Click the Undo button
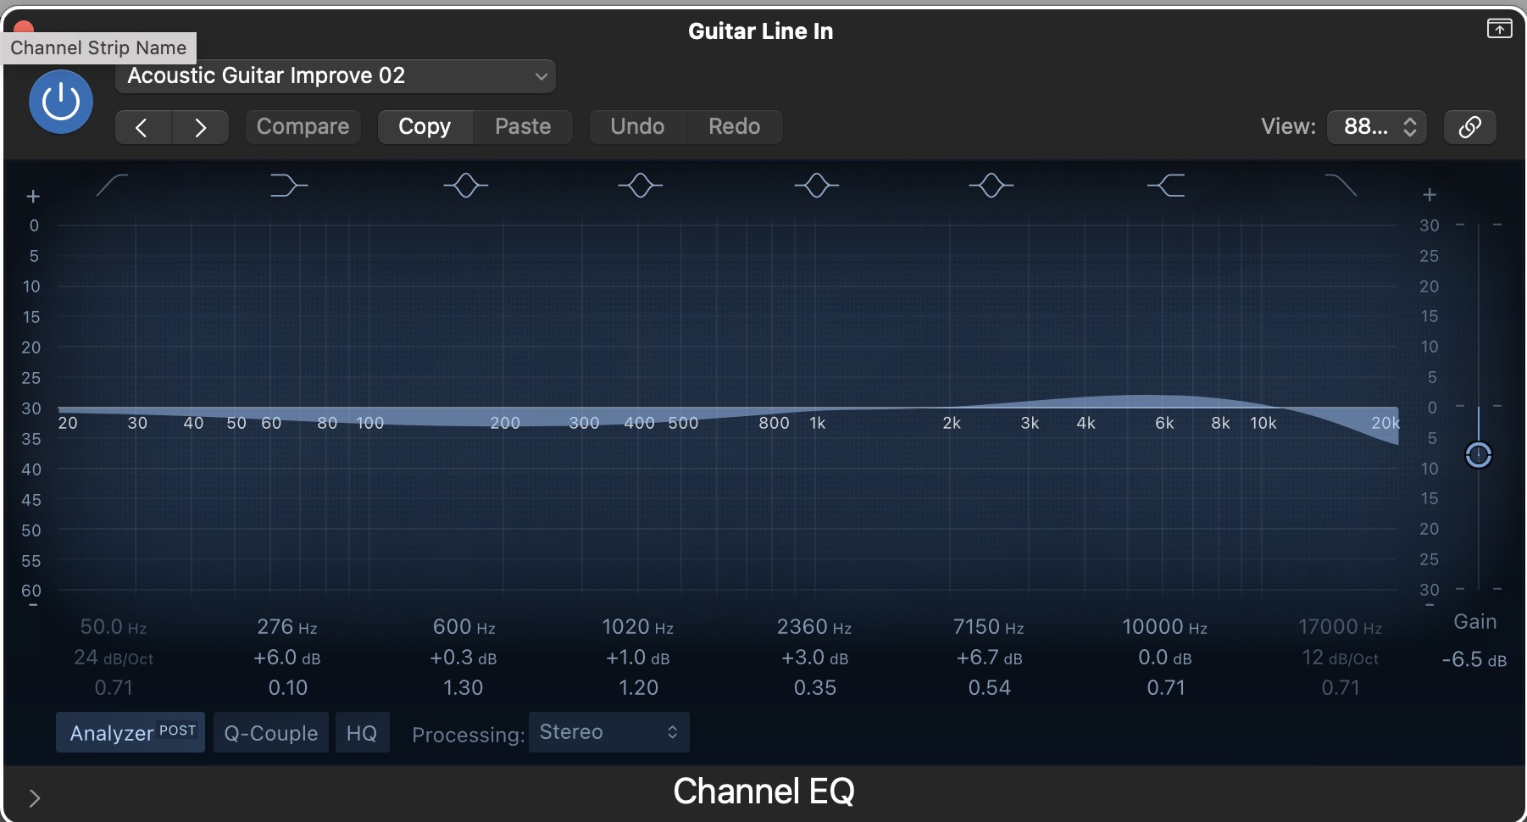This screenshot has width=1527, height=822. pos(637,127)
